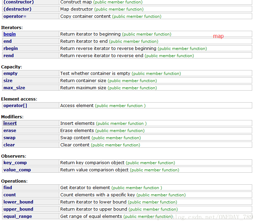Follow the insert modifier link
Screen dimensions: 257x224
(x=10, y=123)
